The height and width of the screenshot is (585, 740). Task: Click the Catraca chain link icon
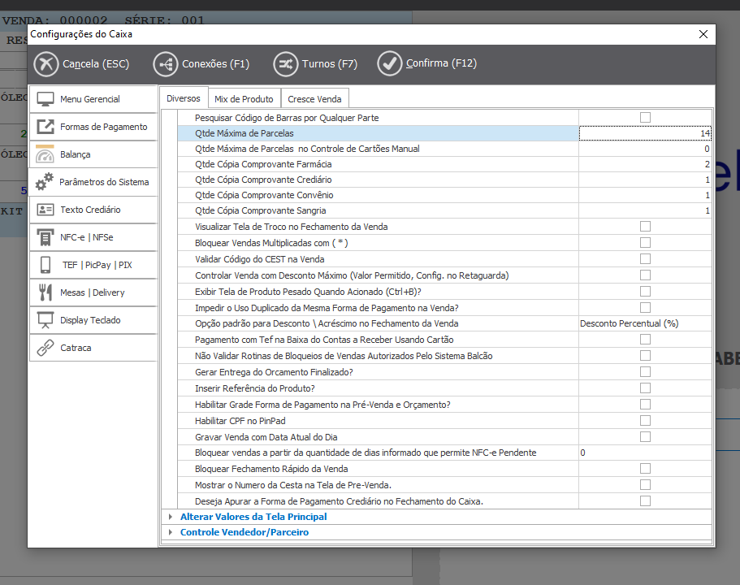(x=45, y=348)
